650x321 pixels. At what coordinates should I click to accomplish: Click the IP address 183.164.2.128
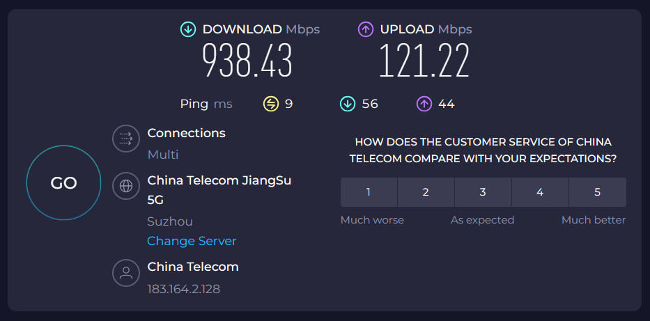click(184, 289)
